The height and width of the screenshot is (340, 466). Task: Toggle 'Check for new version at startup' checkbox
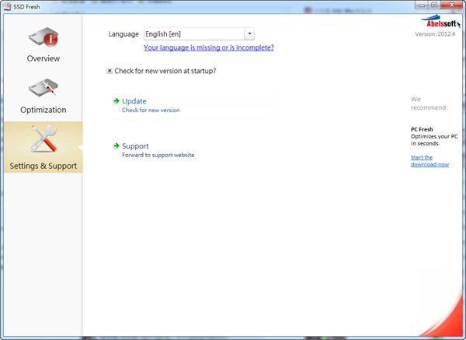110,71
